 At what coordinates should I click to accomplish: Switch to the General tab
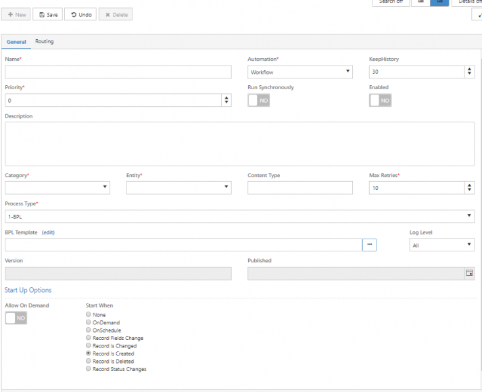pos(16,42)
